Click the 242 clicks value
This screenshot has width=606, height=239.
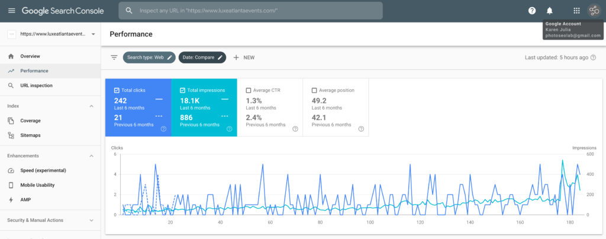coord(121,101)
